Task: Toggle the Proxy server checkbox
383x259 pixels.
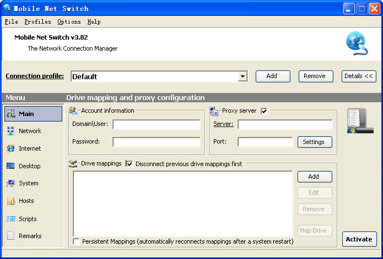Action: pos(264,111)
